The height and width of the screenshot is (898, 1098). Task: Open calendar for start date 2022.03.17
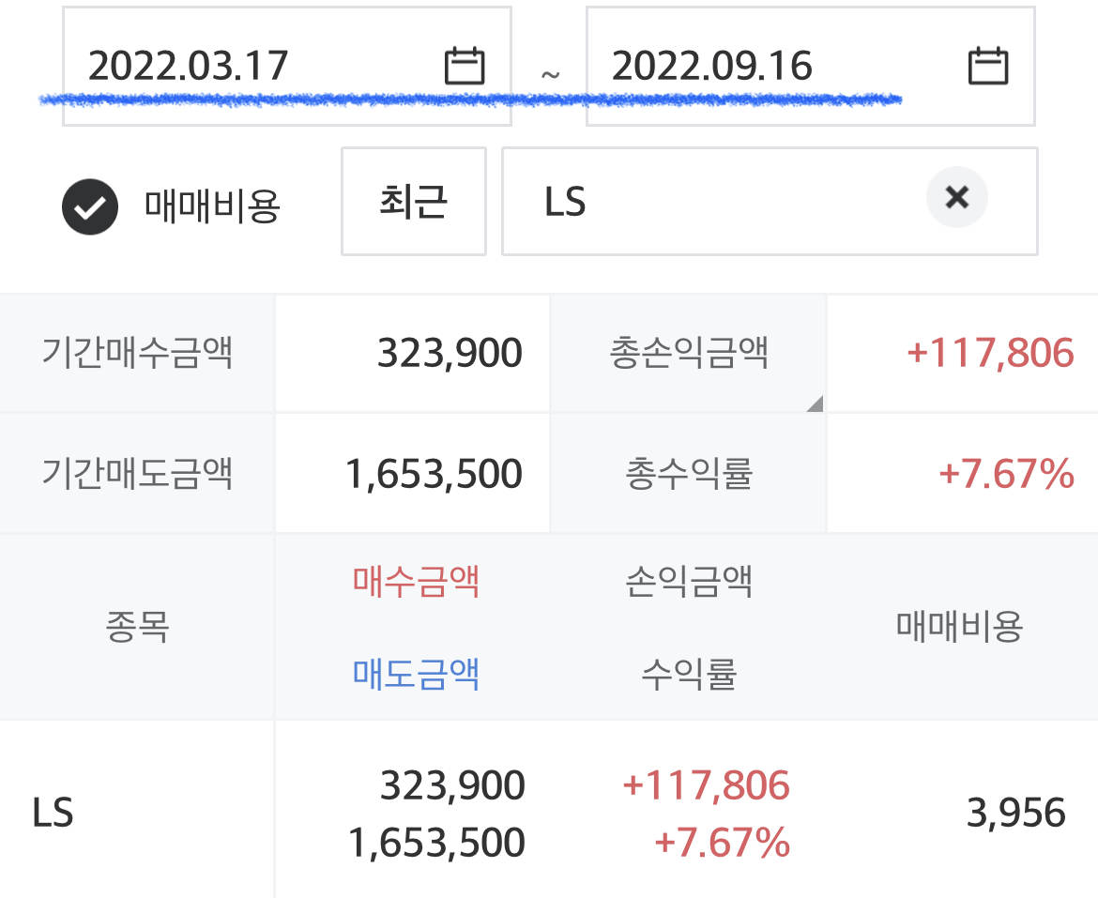[465, 66]
